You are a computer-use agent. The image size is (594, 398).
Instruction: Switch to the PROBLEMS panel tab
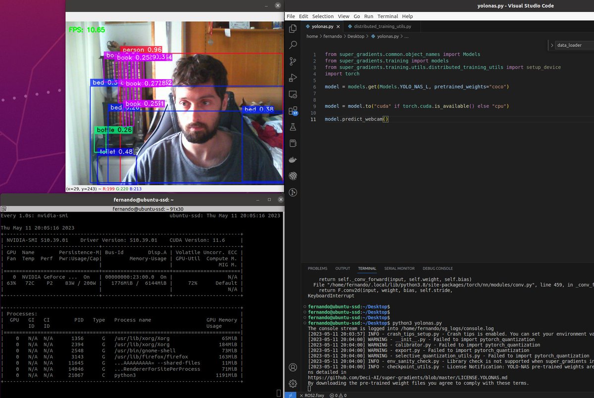(x=317, y=268)
